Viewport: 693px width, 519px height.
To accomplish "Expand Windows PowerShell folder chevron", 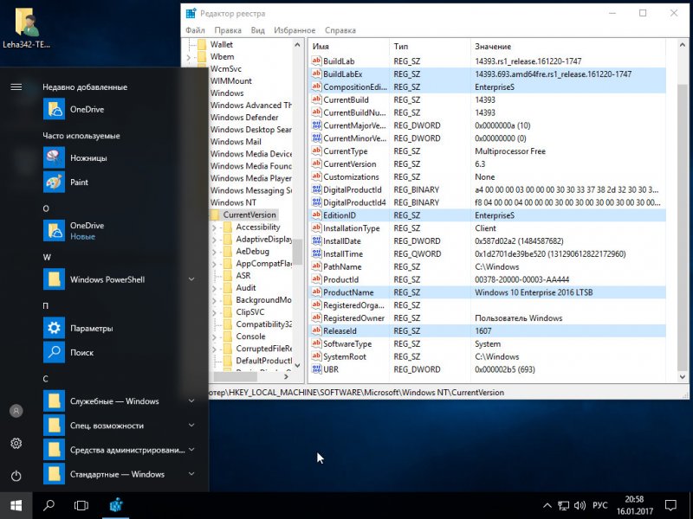I will click(191, 279).
